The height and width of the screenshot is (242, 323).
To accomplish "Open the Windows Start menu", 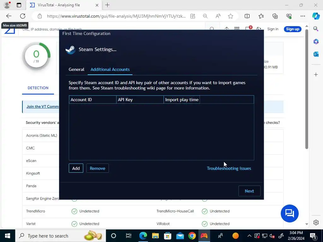I will 8,236.
